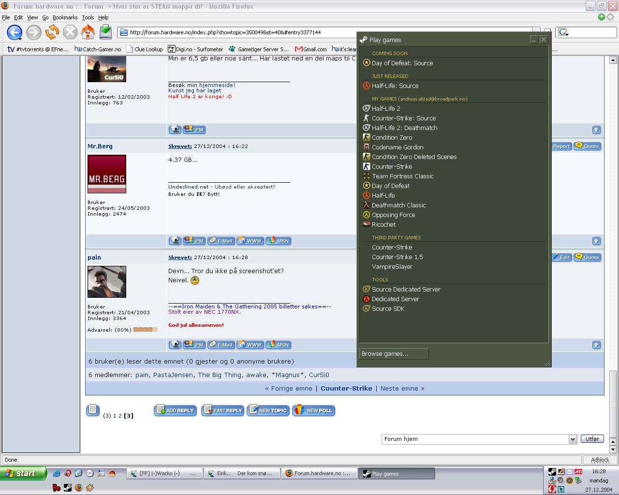Click the ADD REPLY forum button
The width and height of the screenshot is (619, 495).
(x=175, y=410)
